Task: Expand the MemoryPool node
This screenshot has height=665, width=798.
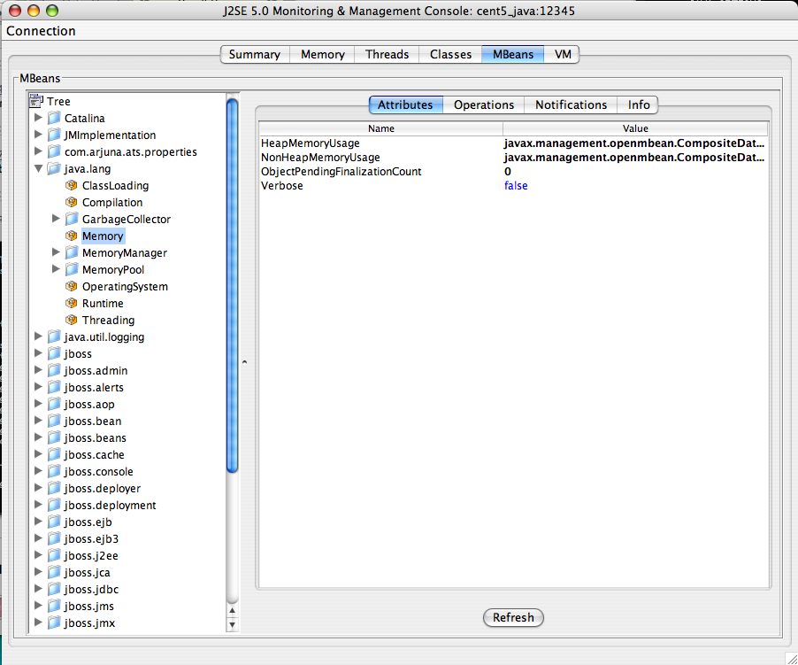Action: click(x=56, y=269)
